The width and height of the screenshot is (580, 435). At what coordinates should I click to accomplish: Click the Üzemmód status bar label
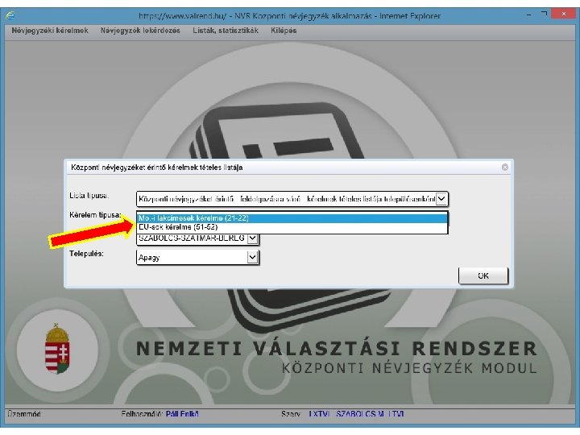(24, 414)
